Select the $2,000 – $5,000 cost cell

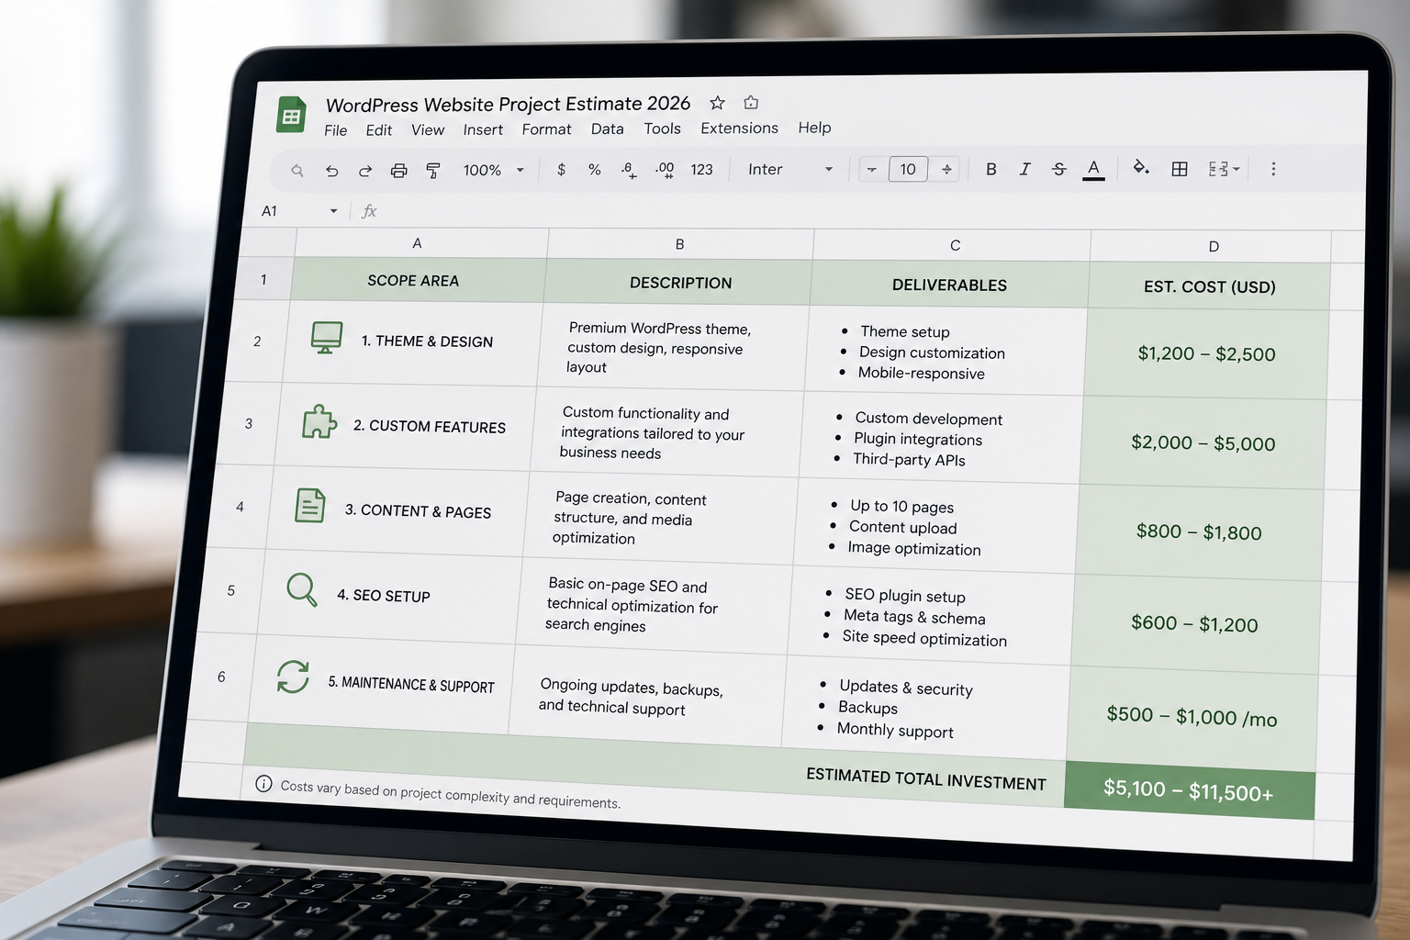(x=1203, y=442)
